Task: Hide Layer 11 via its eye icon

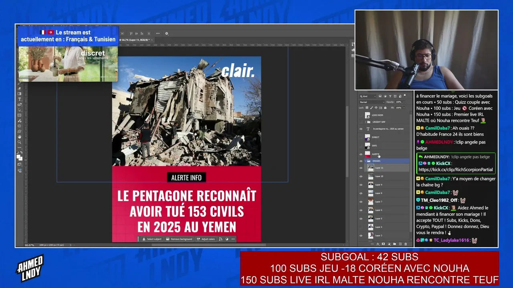Action: pos(361,168)
